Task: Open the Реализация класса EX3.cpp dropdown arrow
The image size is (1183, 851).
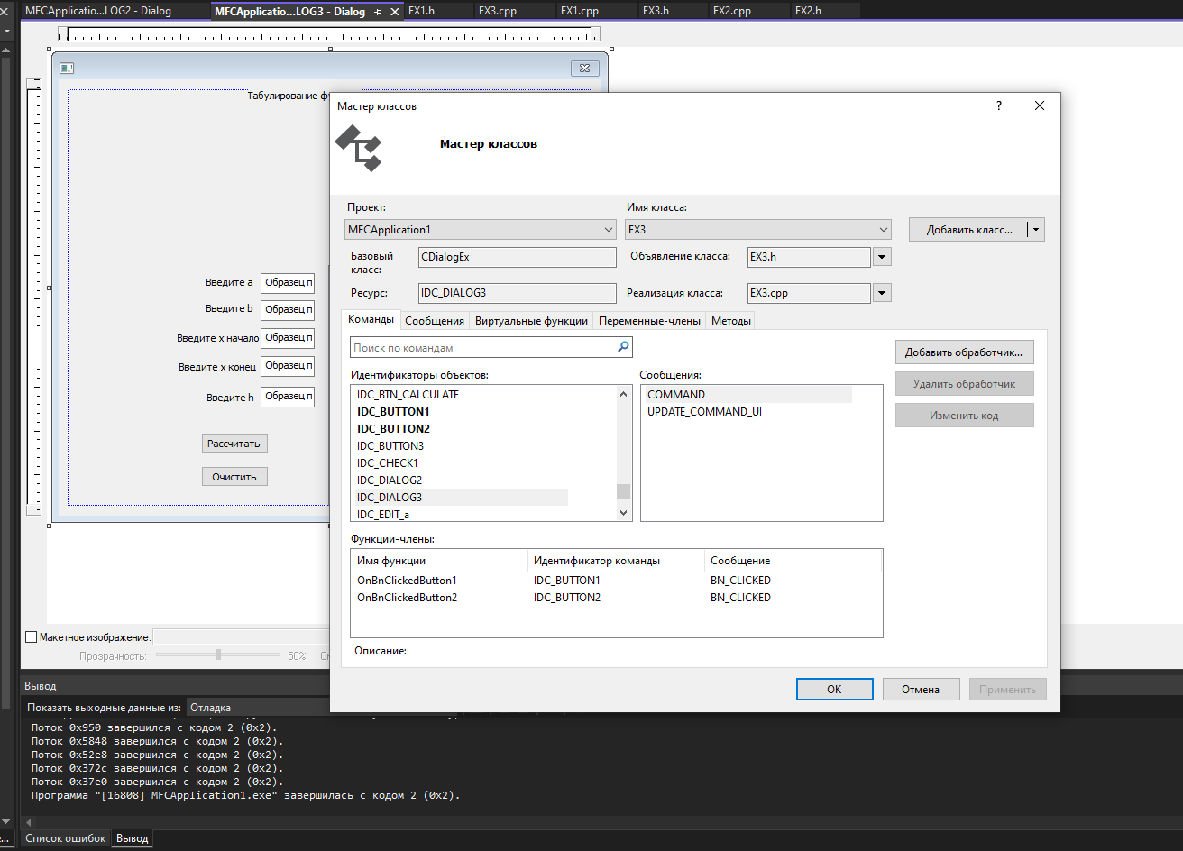Action: click(883, 293)
